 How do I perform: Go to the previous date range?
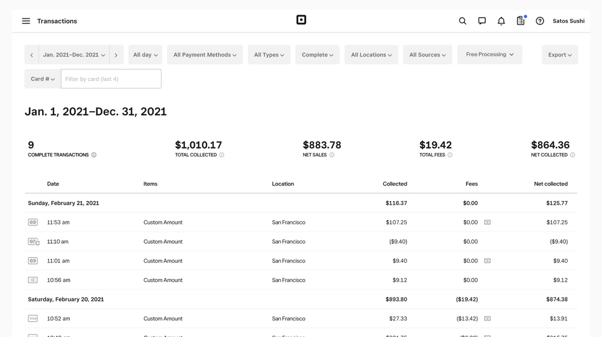pos(32,55)
